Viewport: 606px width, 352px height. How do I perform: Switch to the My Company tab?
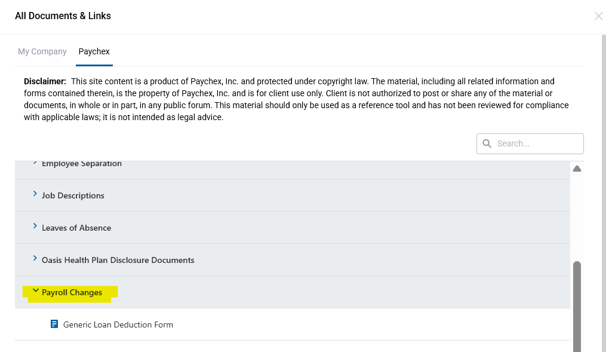point(42,51)
